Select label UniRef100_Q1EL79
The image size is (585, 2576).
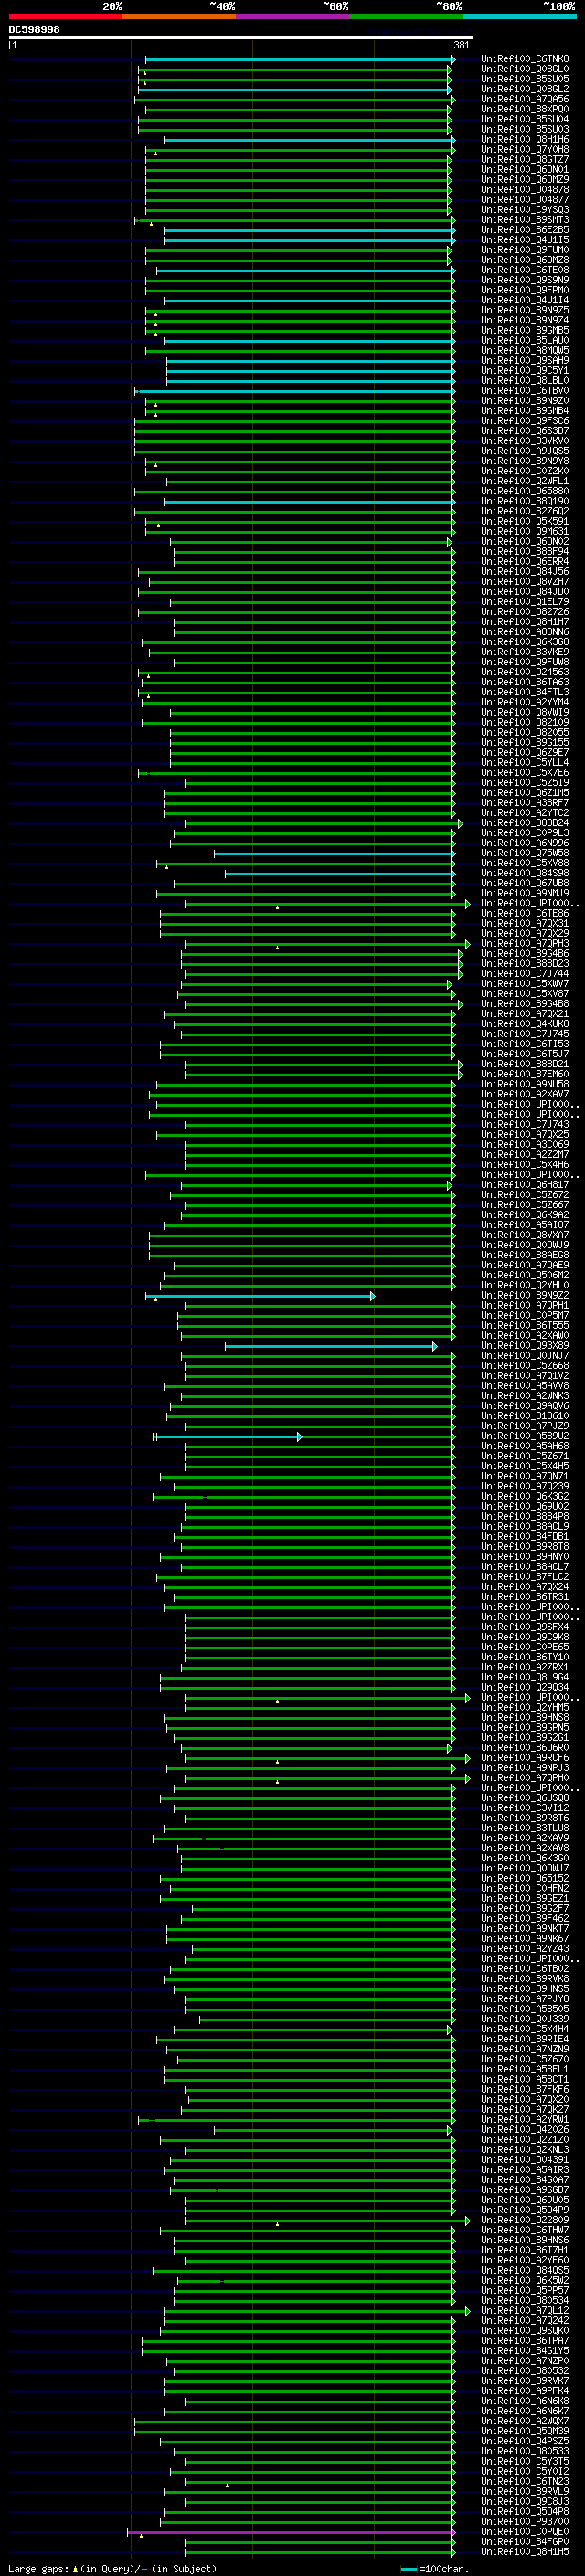[x=525, y=602]
